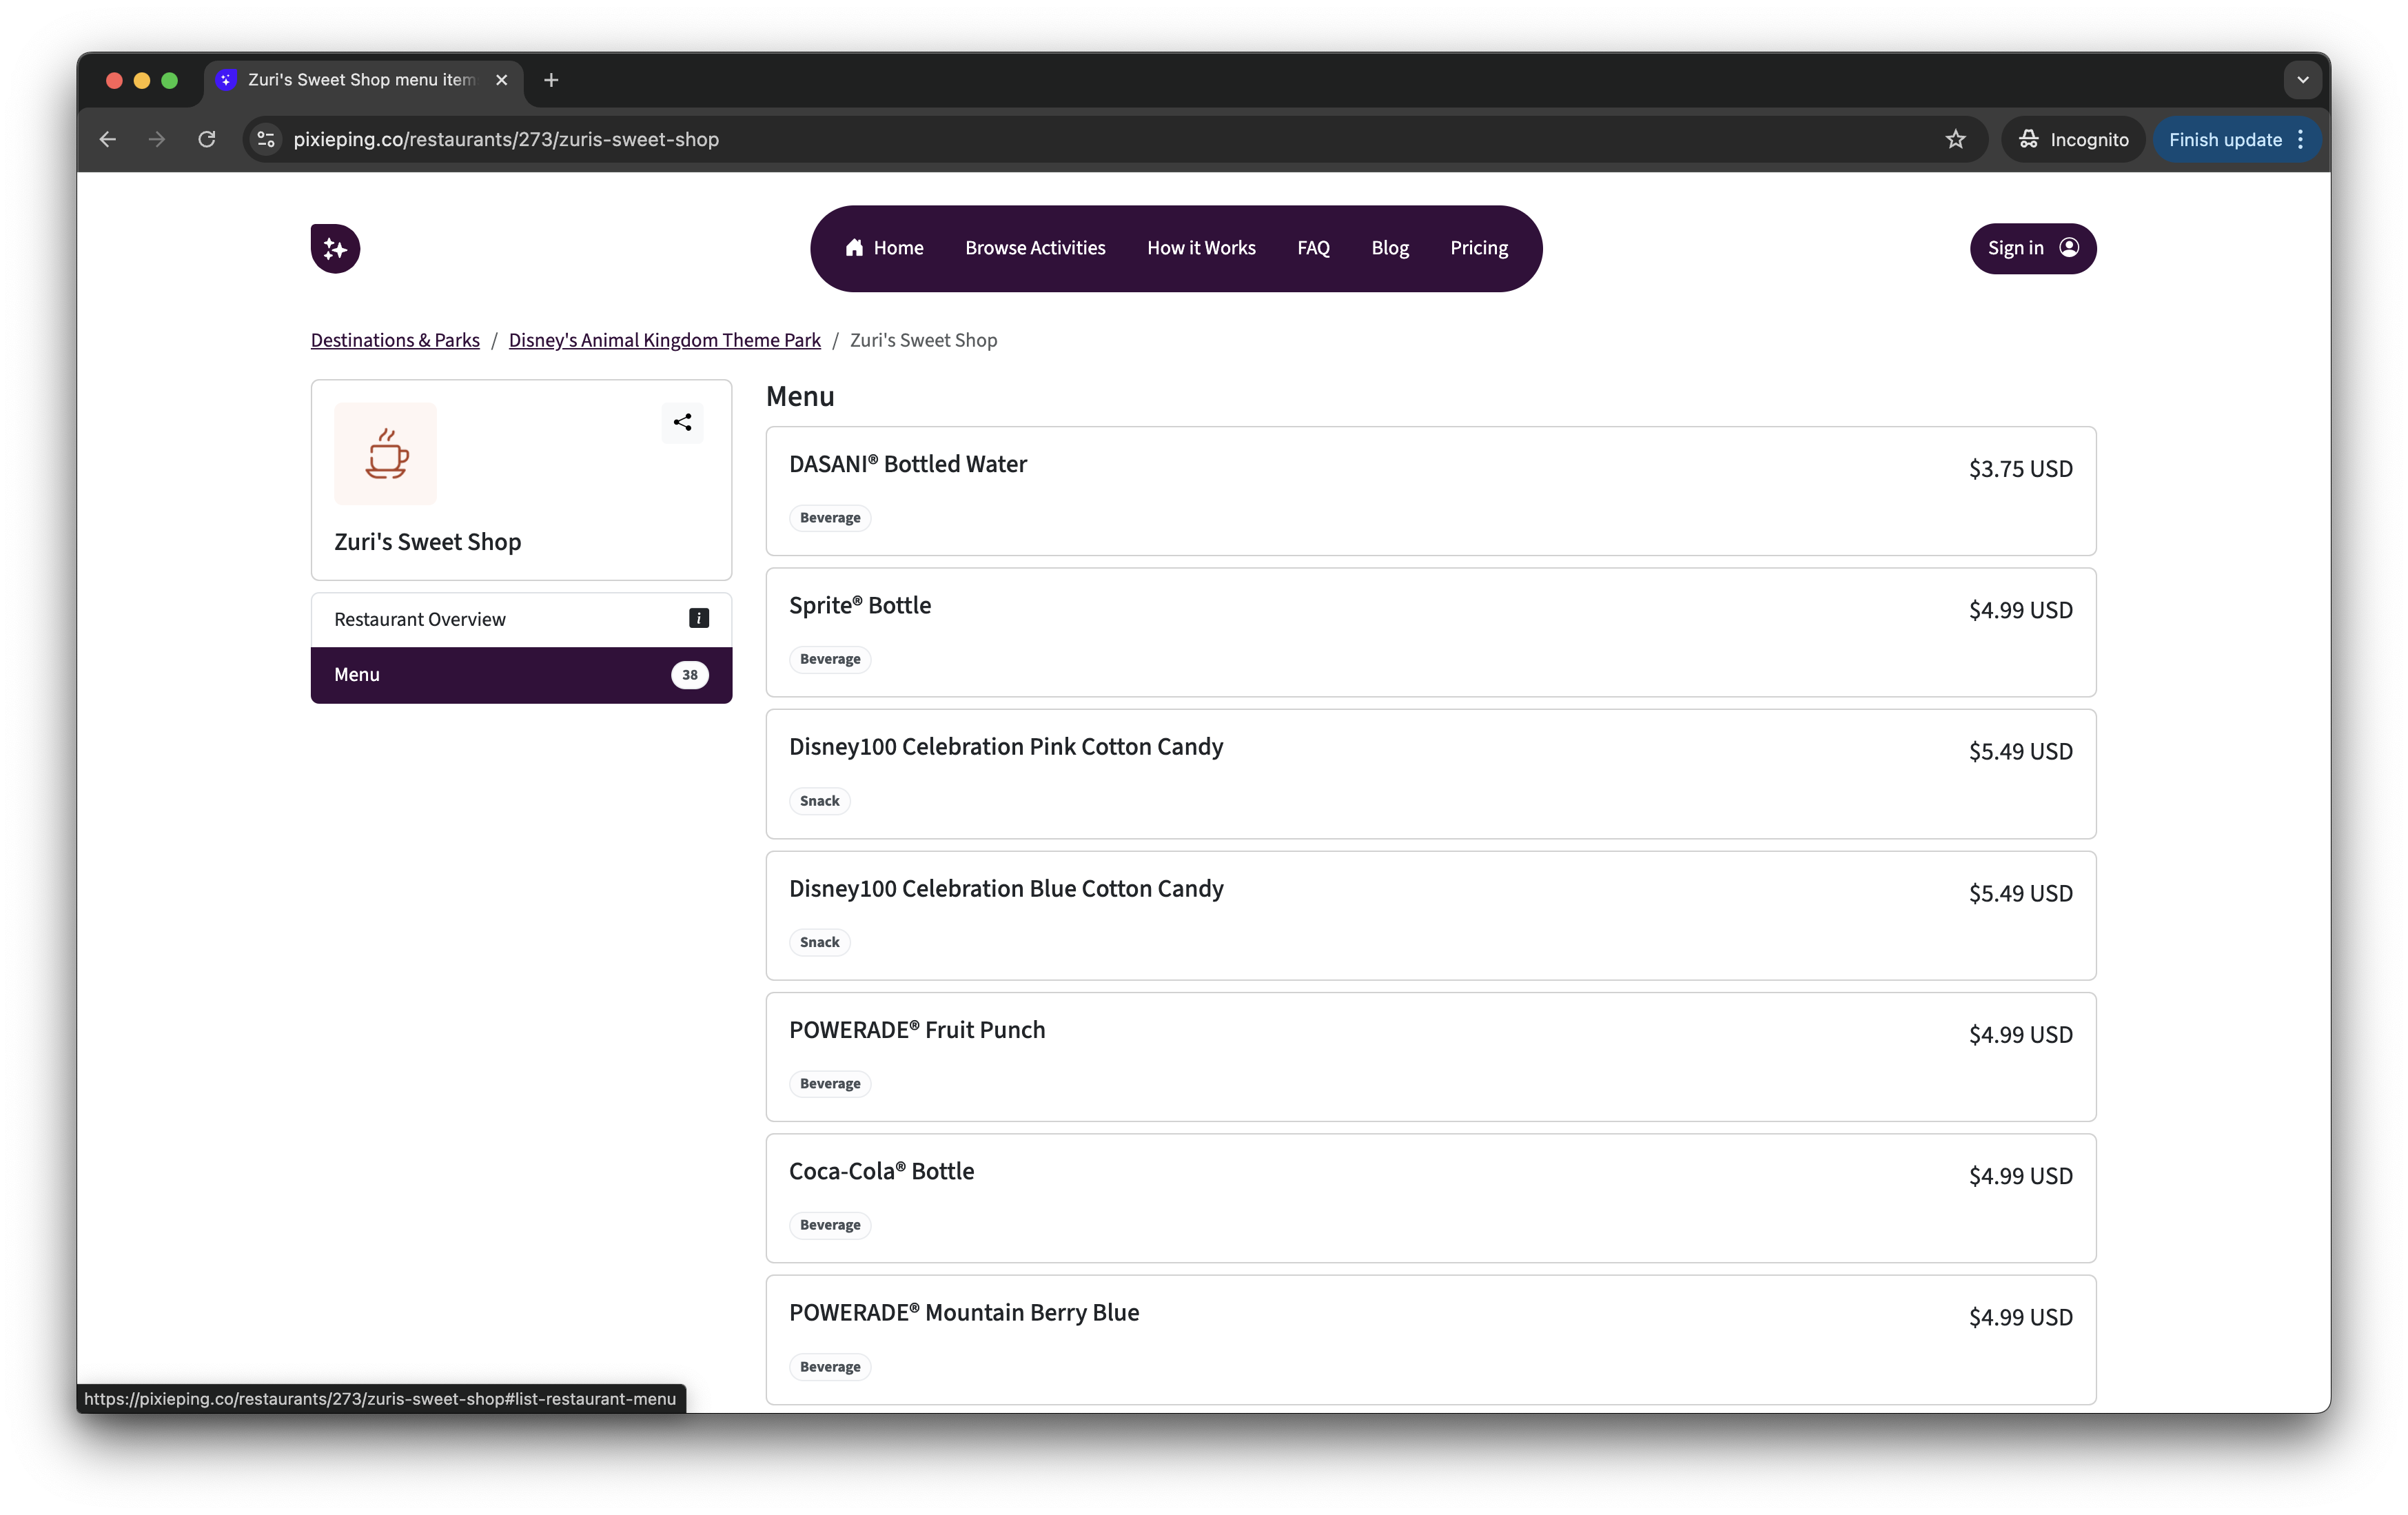Image resolution: width=2408 pixels, height=1515 pixels.
Task: Click the Menu section heading
Action: [x=800, y=397]
